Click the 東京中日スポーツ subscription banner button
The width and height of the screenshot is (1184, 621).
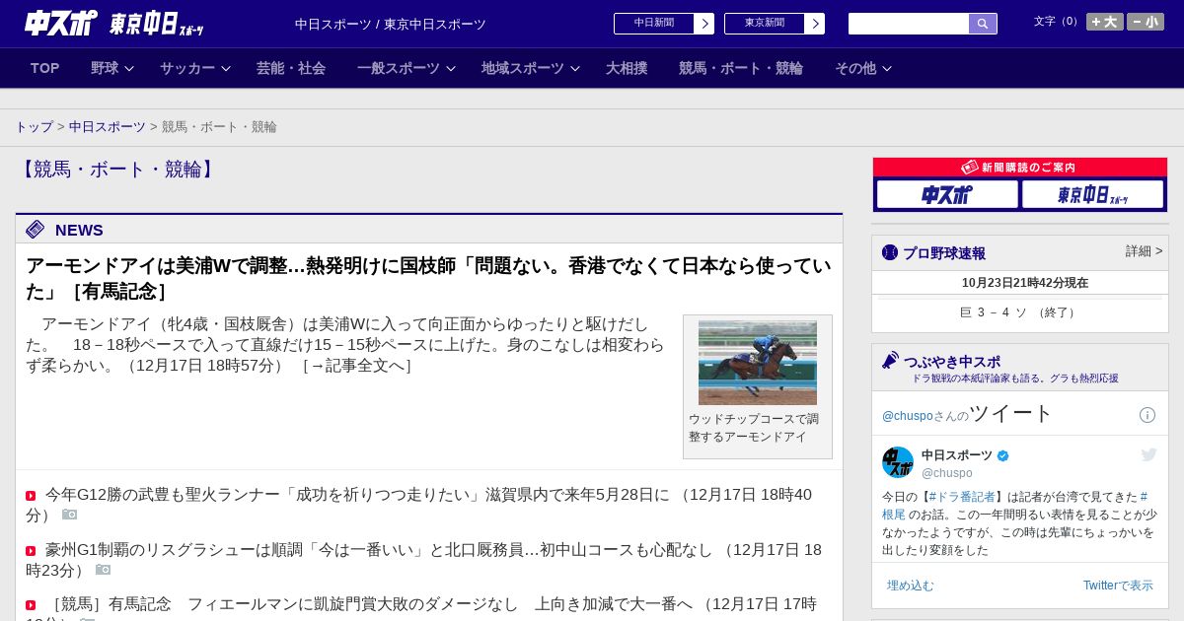click(x=1092, y=194)
